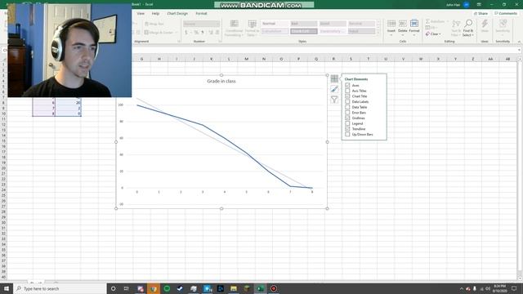Open the Clear dropdown

434,34
